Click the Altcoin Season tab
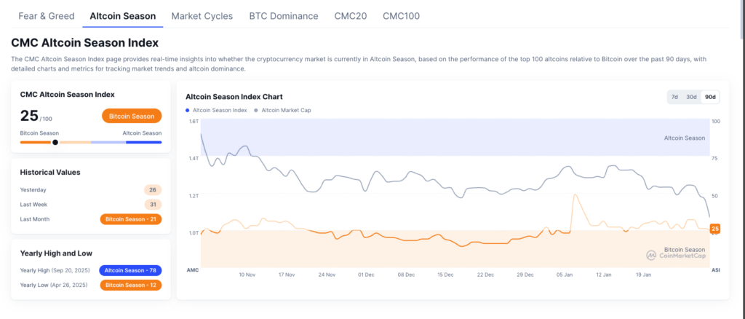Image resolution: width=745 pixels, height=319 pixels. 122,15
